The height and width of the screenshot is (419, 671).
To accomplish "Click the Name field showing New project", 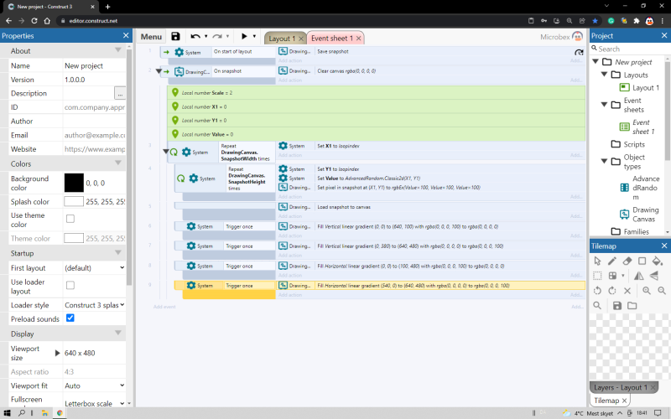I will click(94, 66).
